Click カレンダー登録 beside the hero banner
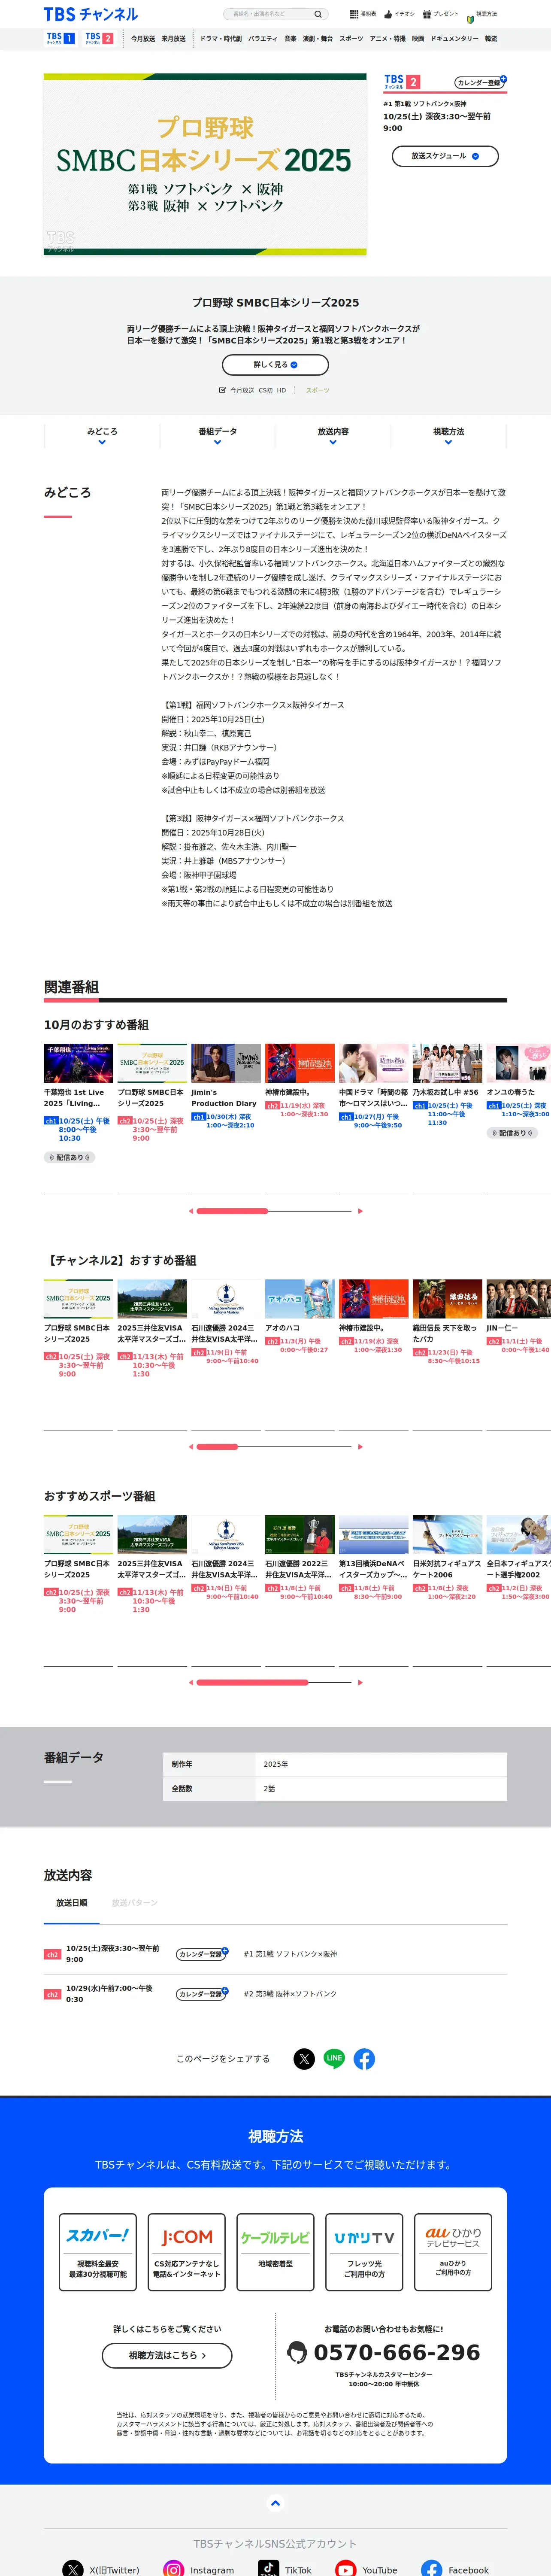 tap(480, 83)
